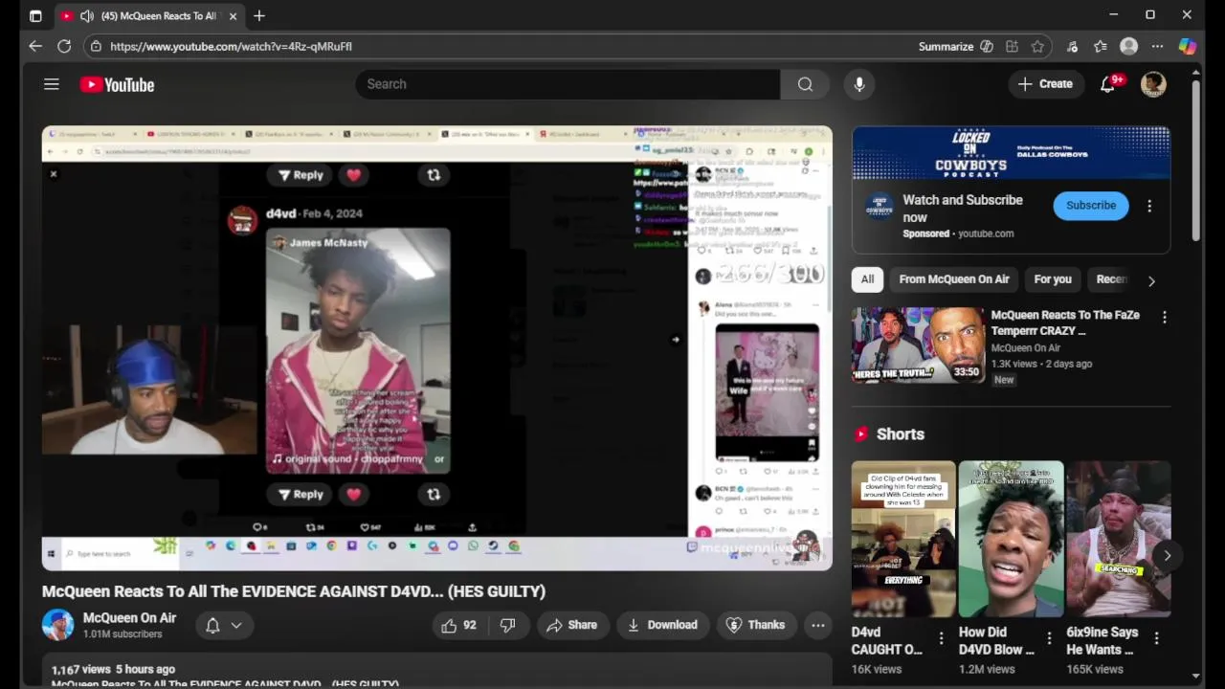Screen dimensions: 1225x689
Task: Show next Shorts with arrow
Action: 1167,555
